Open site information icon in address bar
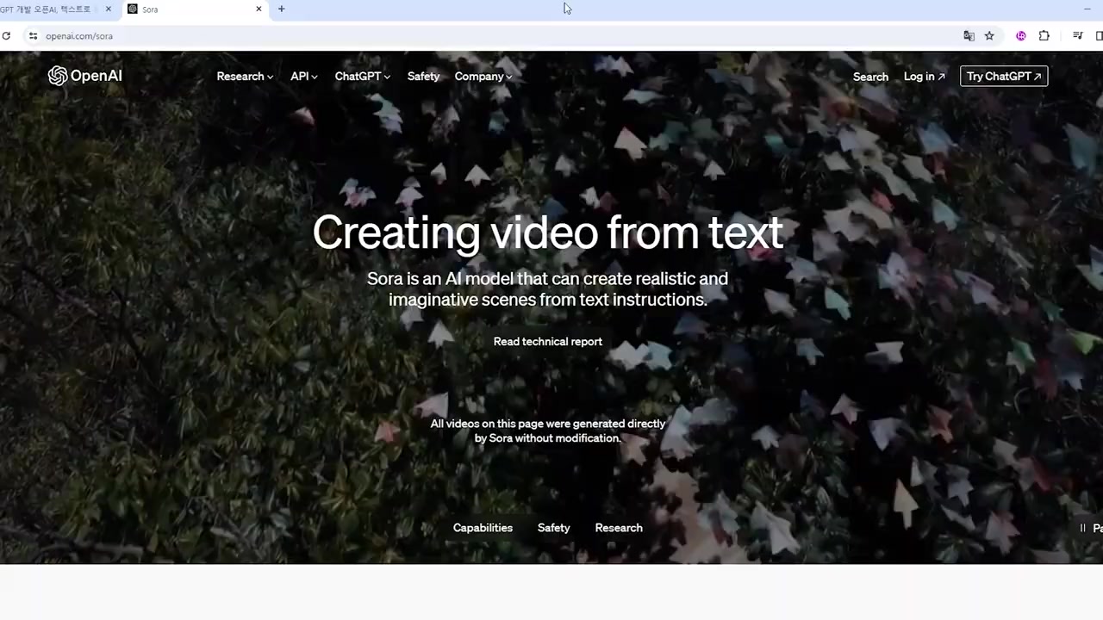This screenshot has height=620, width=1103. pos(33,35)
